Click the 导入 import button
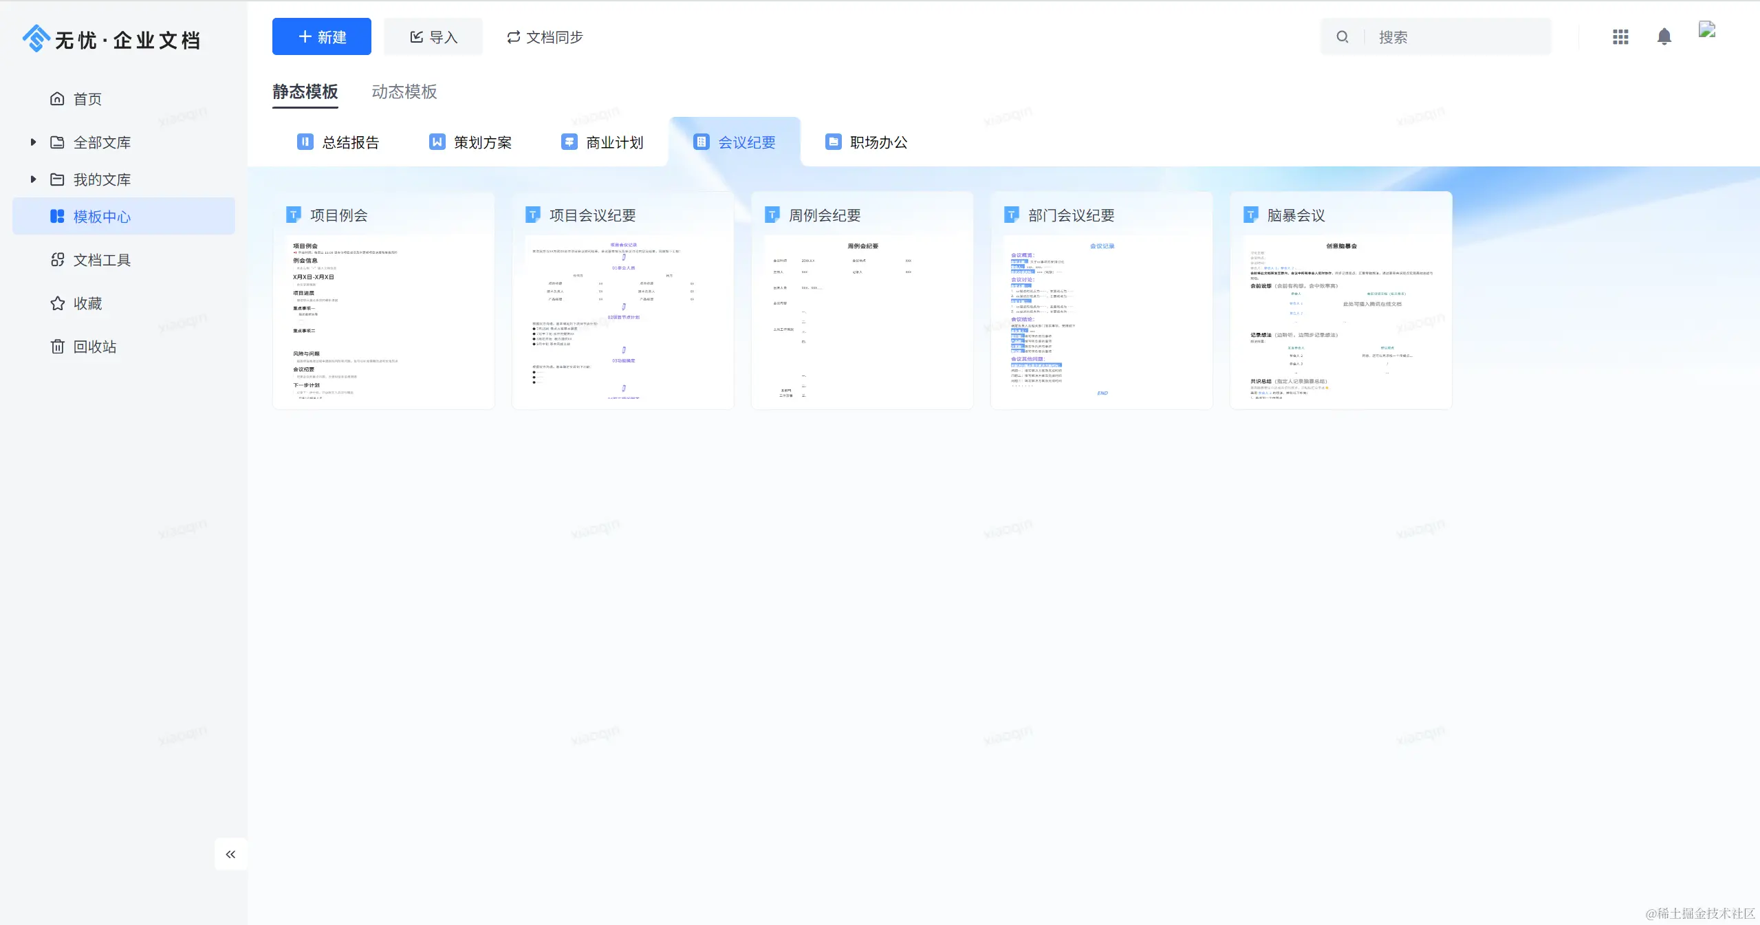This screenshot has width=1760, height=925. pyautogui.click(x=433, y=37)
